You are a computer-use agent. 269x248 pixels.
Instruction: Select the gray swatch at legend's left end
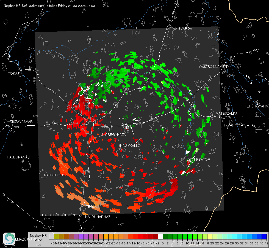point(51,237)
